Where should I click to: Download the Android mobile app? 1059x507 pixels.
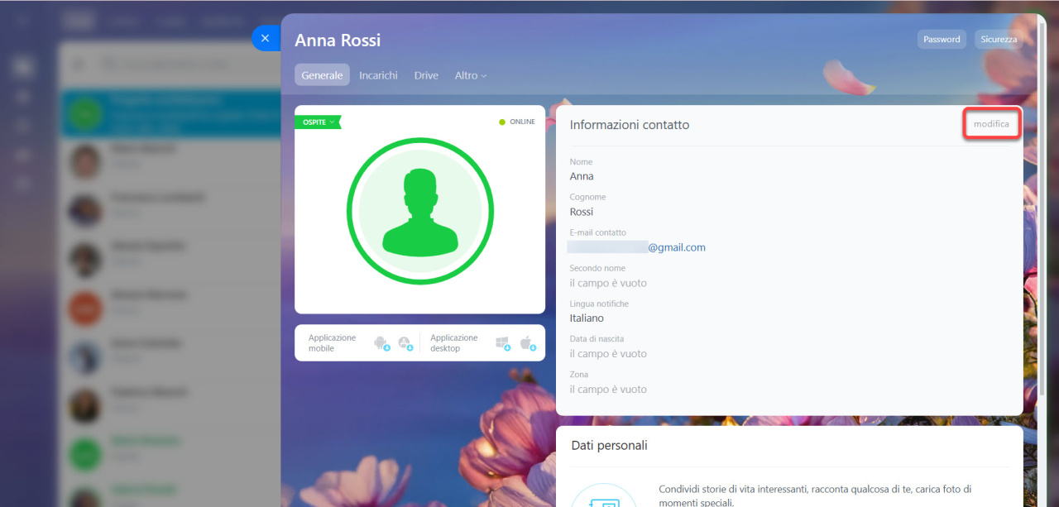381,342
